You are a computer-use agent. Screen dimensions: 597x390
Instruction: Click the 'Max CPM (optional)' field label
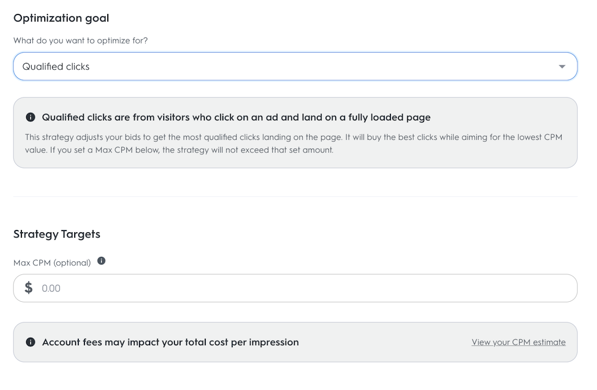[52, 263]
